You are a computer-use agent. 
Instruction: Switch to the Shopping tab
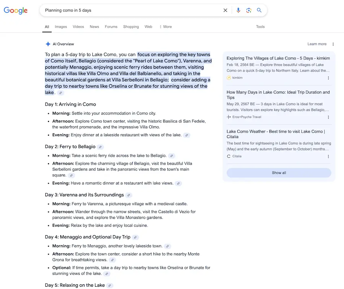(x=131, y=27)
